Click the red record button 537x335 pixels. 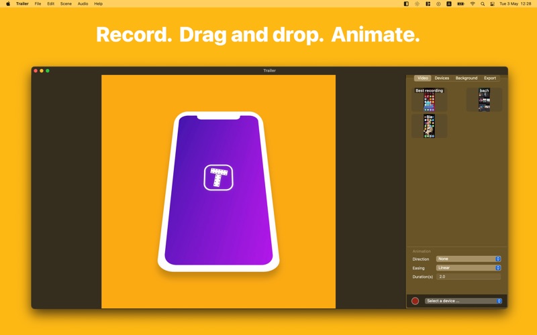pyautogui.click(x=415, y=301)
